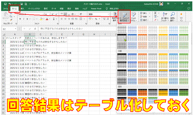
Task: Choose the green style in the dark section's top row
Action: click(184, 92)
